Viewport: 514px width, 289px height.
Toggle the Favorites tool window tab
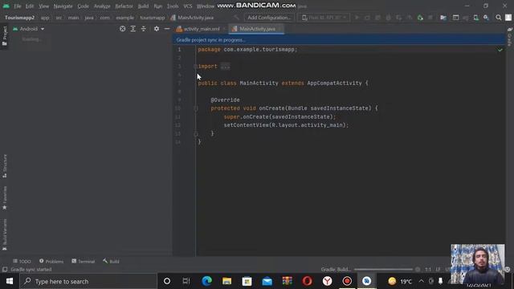click(5, 198)
